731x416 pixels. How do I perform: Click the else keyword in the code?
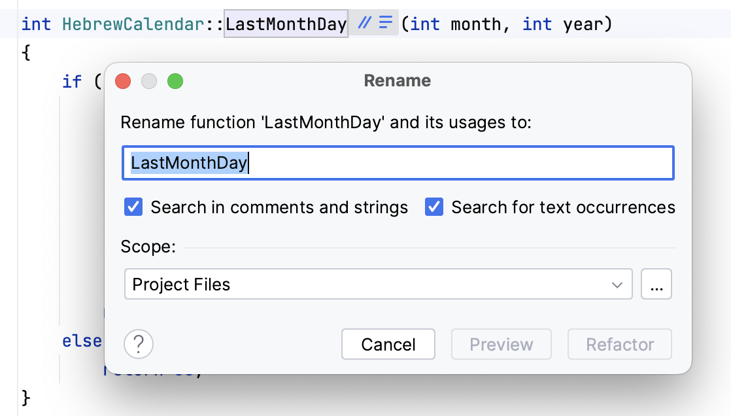click(x=82, y=341)
